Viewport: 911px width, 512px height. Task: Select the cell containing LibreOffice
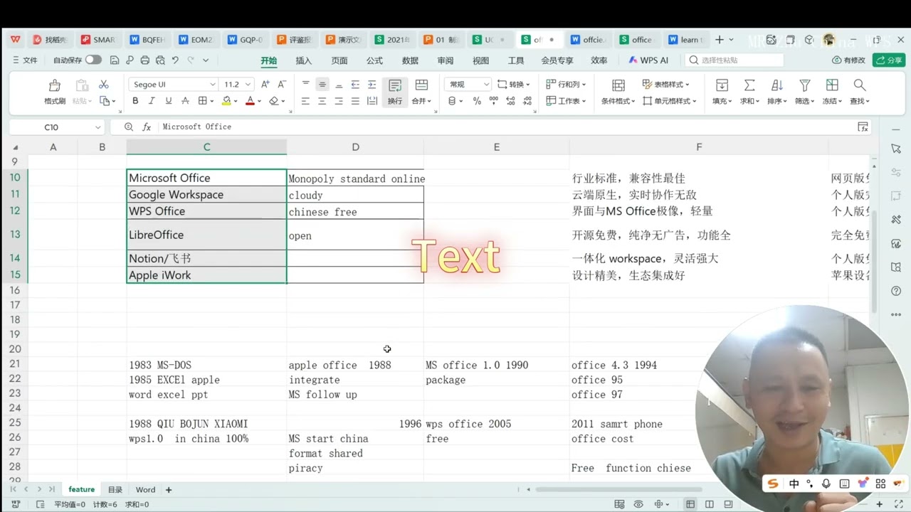pyautogui.click(x=206, y=235)
